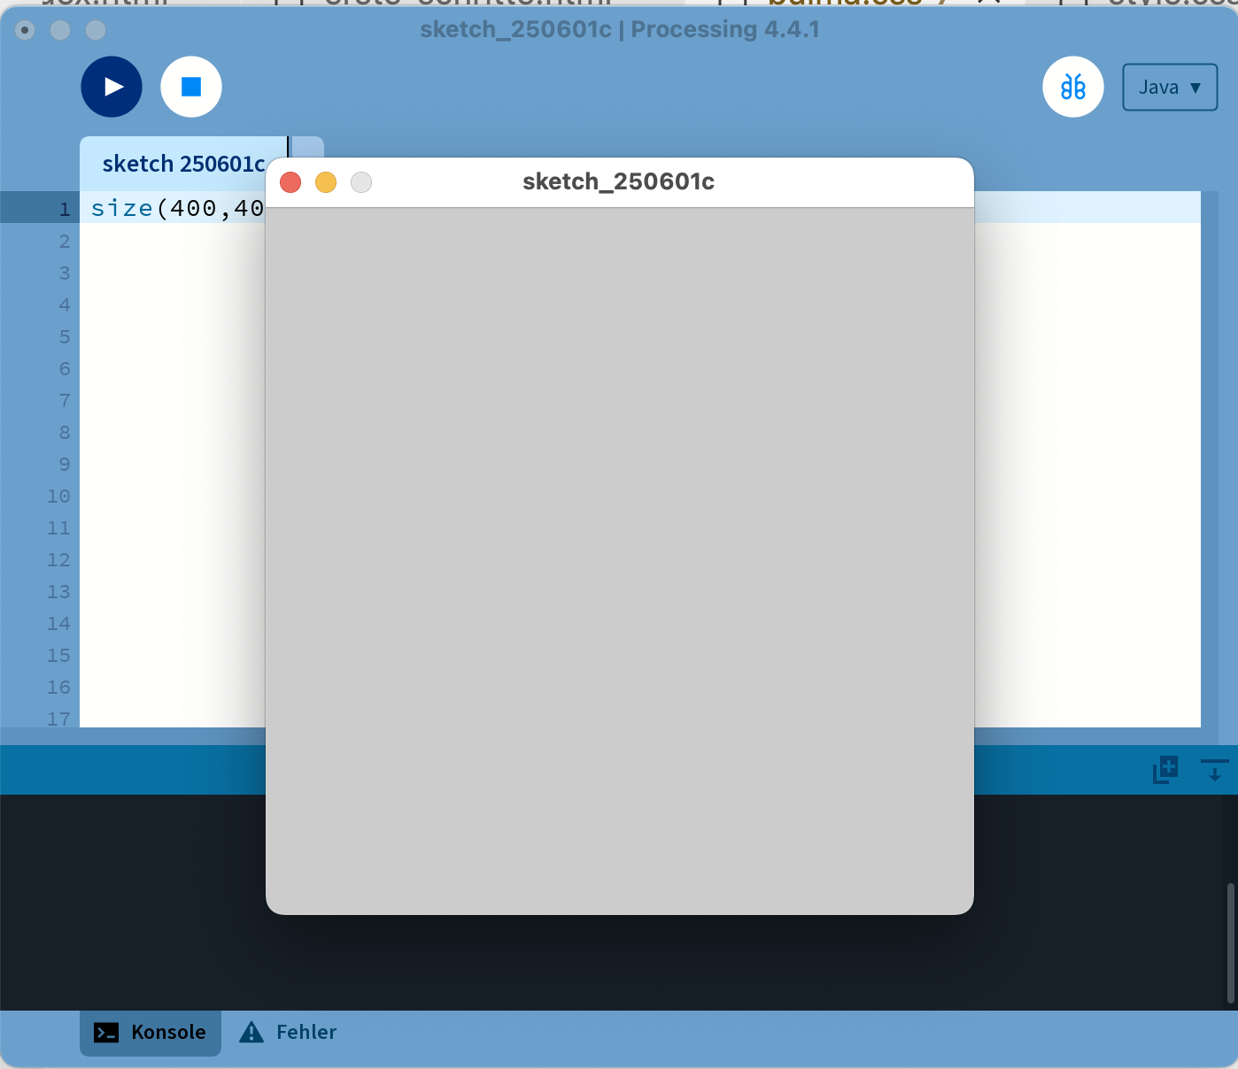Click the sketch preview window title bar
1238x1069 pixels.
618,182
